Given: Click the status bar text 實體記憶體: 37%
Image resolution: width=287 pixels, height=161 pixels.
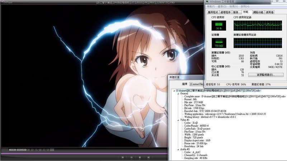Looking at the screenshot, I should (261, 84).
